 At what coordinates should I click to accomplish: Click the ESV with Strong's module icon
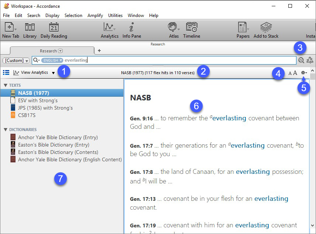tap(13, 100)
